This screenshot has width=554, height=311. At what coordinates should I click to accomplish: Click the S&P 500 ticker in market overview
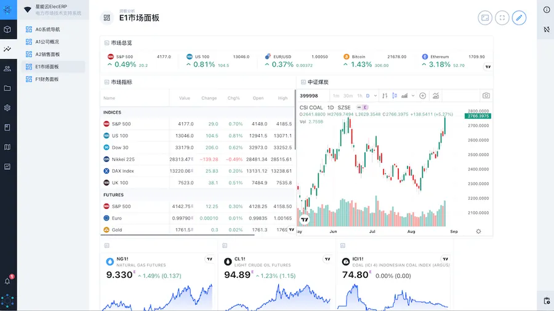139,61
